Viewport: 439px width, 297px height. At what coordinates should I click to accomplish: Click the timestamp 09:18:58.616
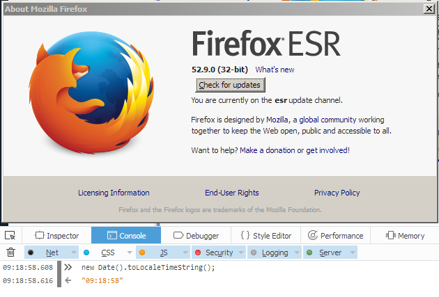(28, 280)
